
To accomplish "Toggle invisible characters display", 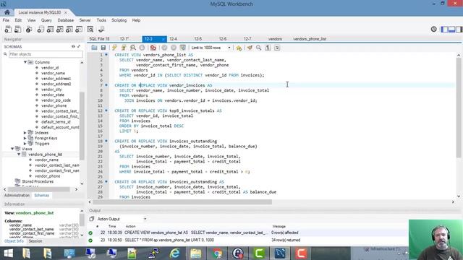I will point(268,48).
